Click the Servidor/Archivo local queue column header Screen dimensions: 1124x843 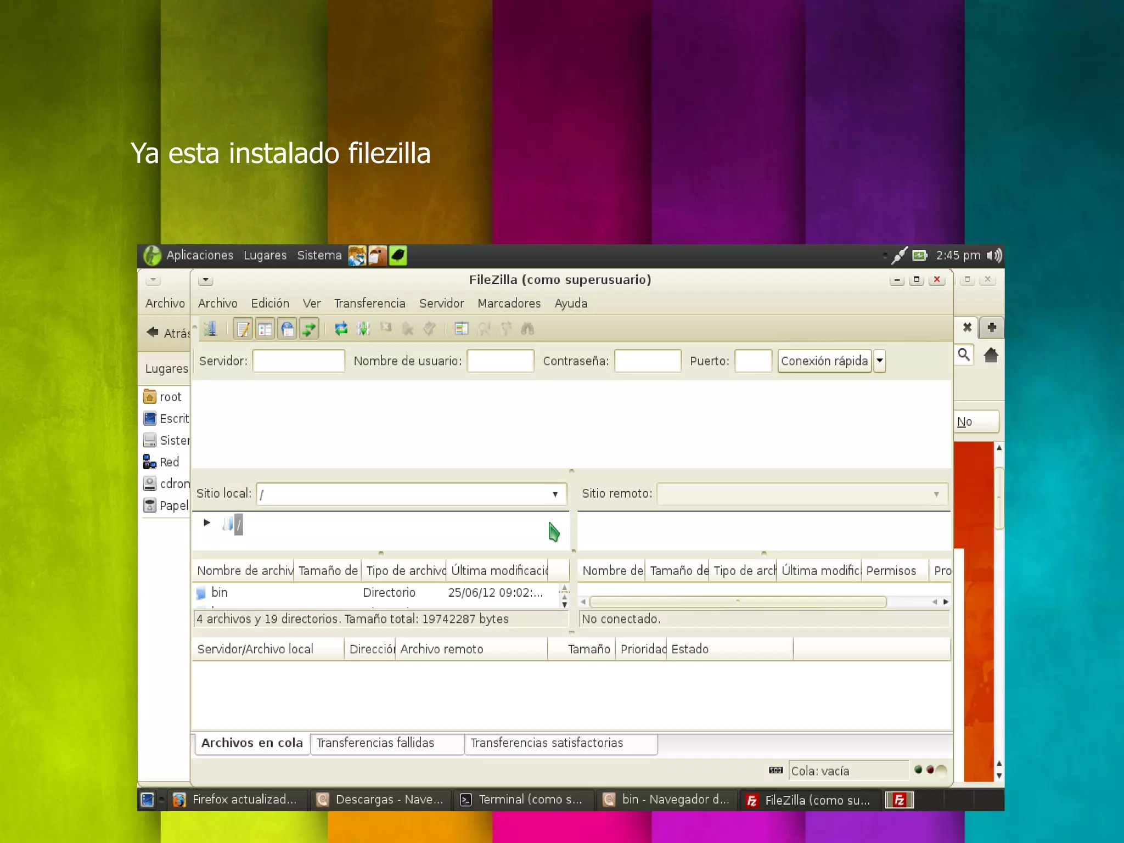268,649
